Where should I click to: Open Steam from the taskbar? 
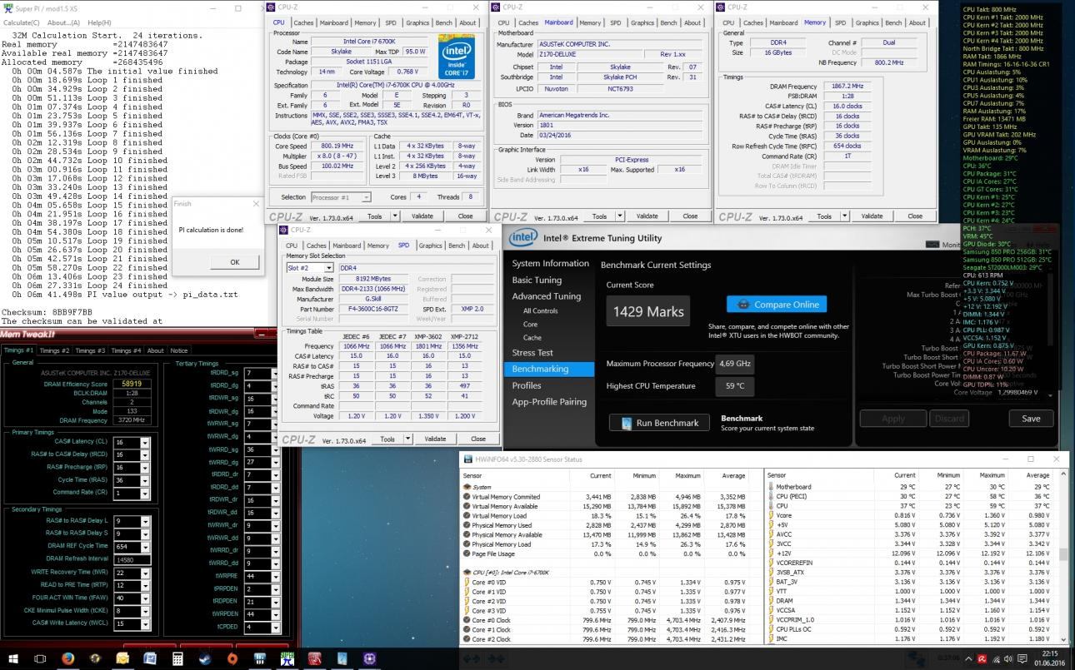[205, 658]
